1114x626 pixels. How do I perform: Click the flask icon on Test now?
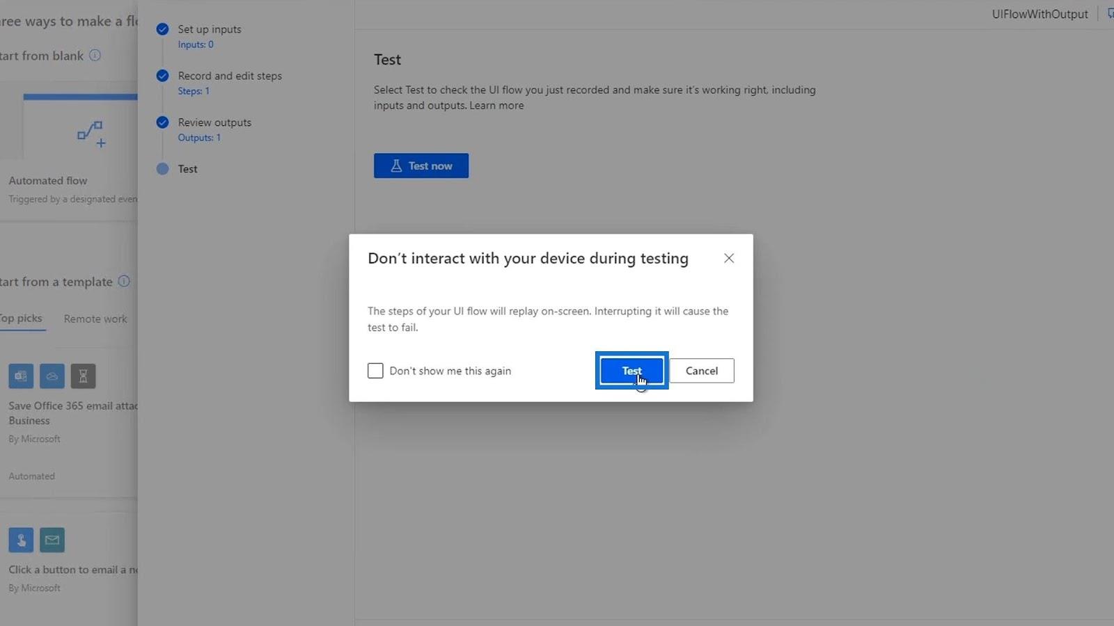(x=396, y=166)
